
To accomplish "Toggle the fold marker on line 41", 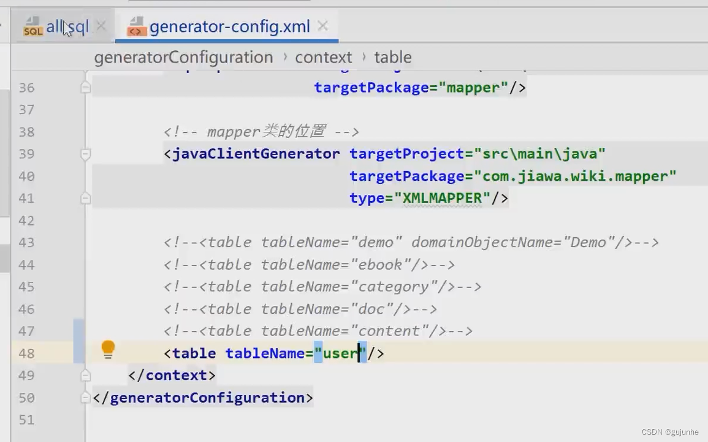I will (x=85, y=198).
